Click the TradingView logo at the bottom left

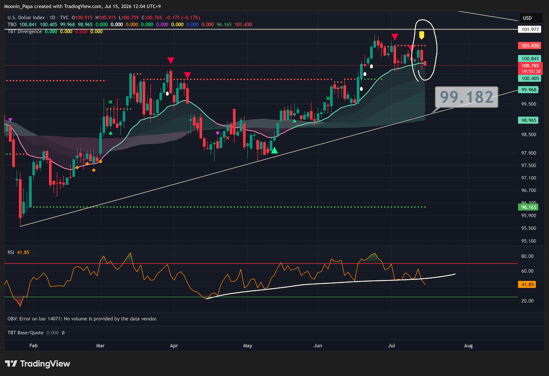[38, 364]
